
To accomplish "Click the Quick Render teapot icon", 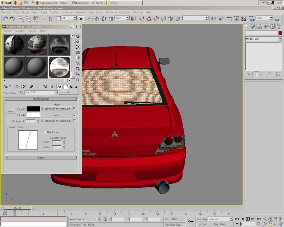I will click(x=277, y=19).
